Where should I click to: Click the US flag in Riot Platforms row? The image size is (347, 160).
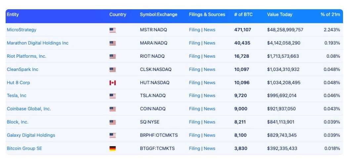pos(112,56)
